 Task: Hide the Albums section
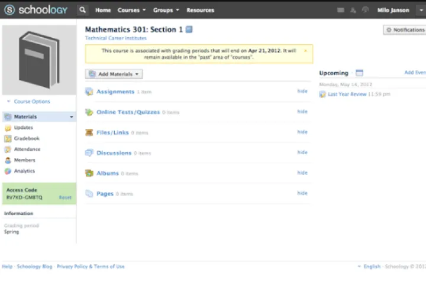tap(302, 173)
